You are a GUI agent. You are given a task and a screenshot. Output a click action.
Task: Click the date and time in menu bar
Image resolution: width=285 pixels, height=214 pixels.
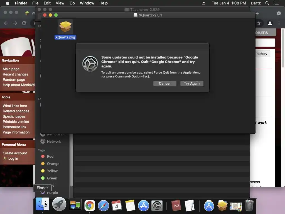pyautogui.click(x=229, y=3)
